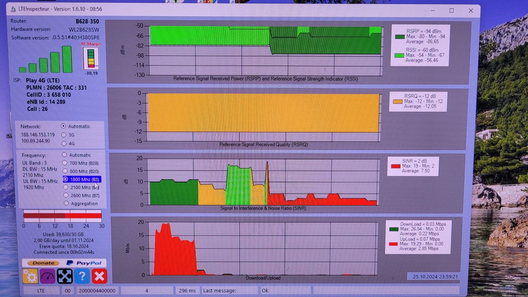The height and width of the screenshot is (297, 528).
Task: Open settings with the yellow gears icon
Action: click(30, 276)
